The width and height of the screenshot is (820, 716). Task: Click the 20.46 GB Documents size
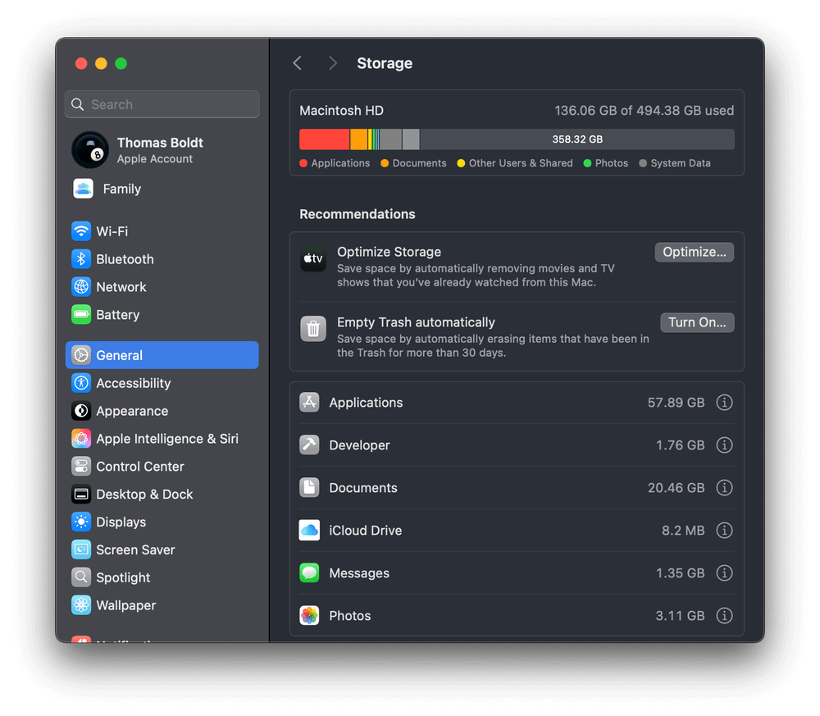(x=676, y=487)
